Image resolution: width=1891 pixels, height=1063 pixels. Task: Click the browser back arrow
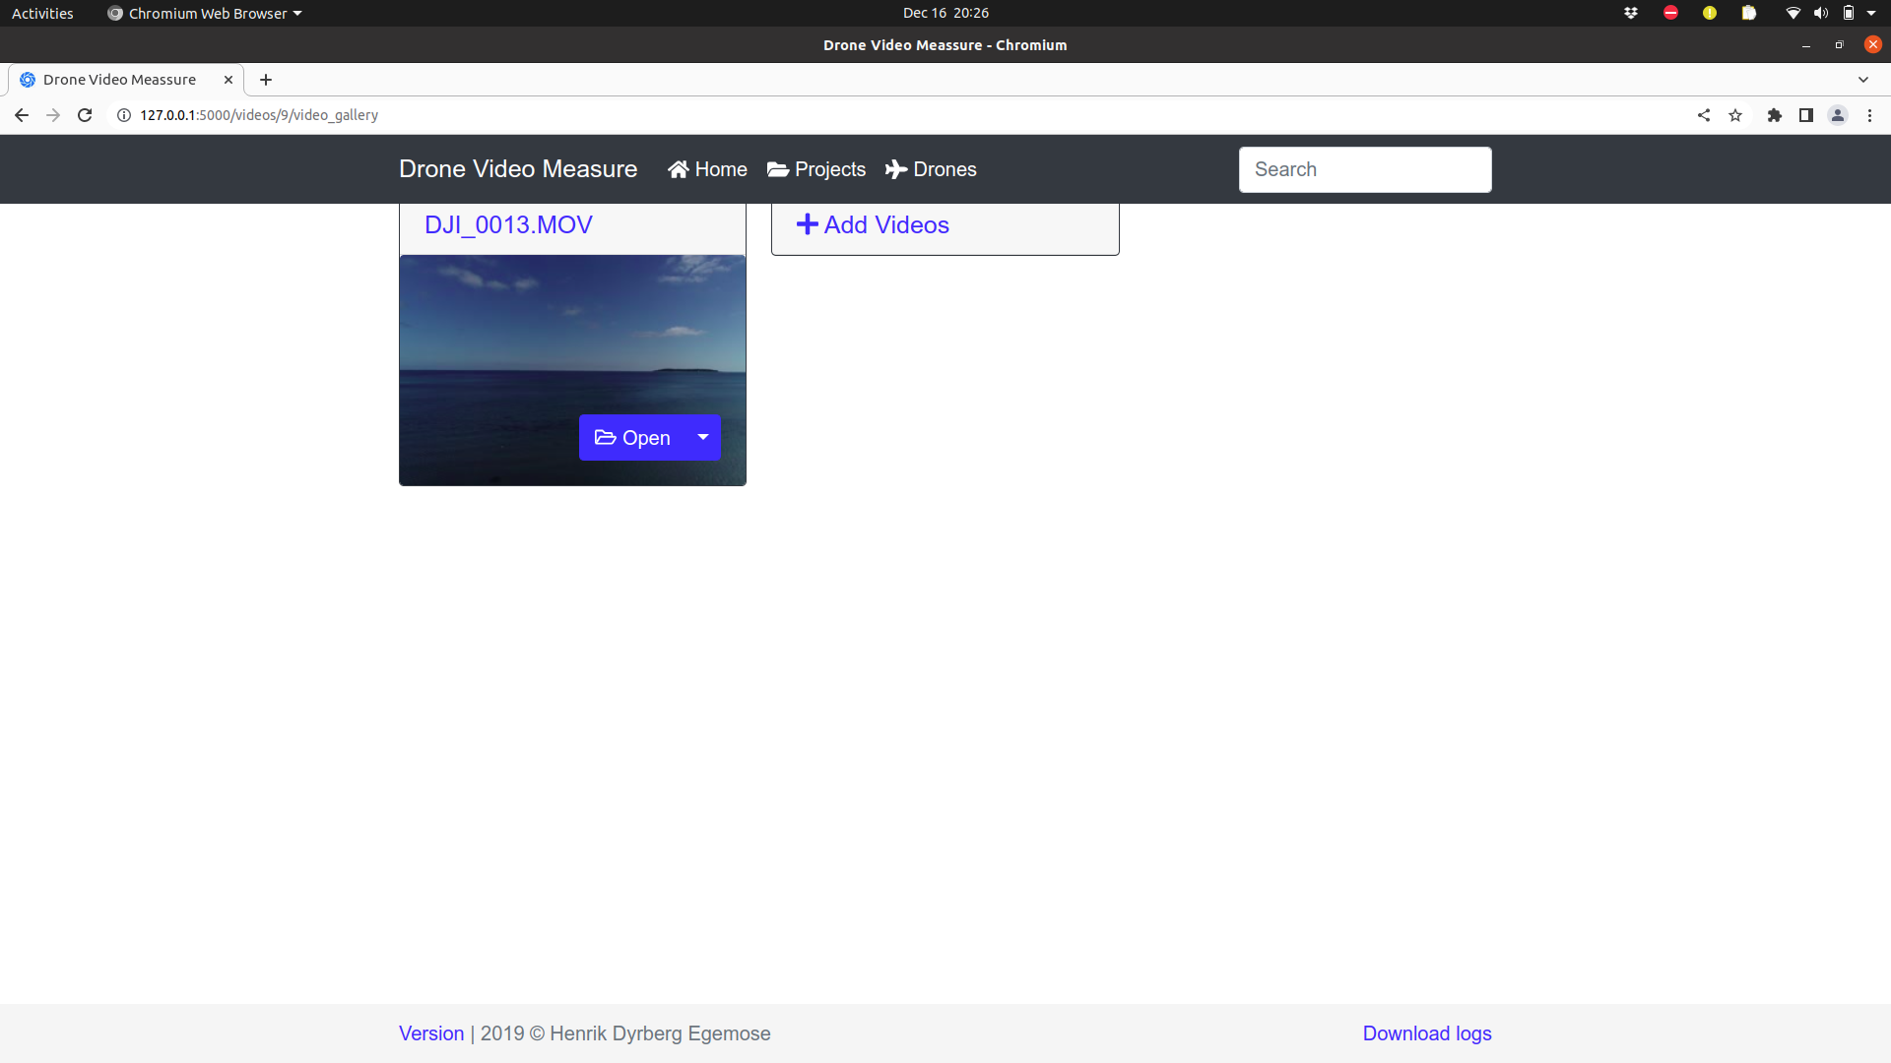point(22,115)
